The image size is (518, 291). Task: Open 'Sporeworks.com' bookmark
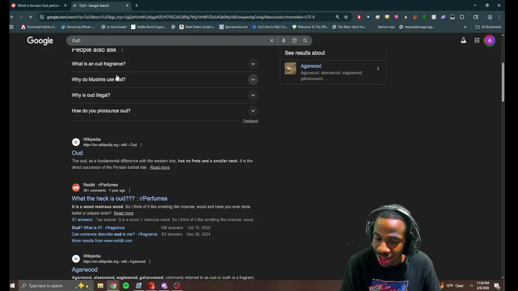pos(234,27)
